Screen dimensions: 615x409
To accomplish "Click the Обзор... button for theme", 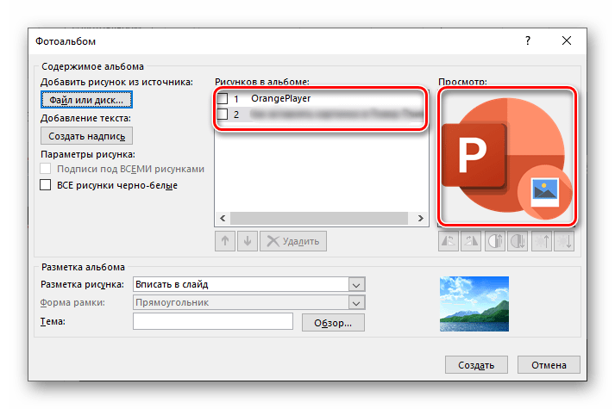I will (x=333, y=323).
